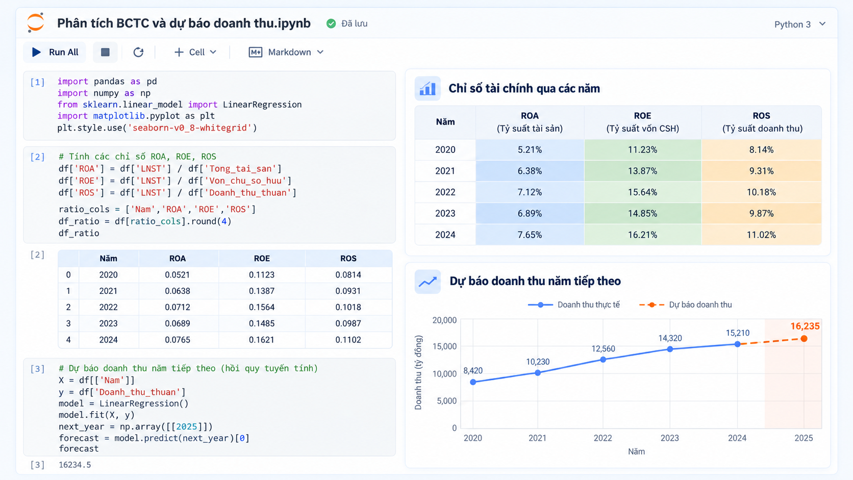The image size is (853, 480).
Task: Click inside code cell [3] forecast code
Action: [x=210, y=407]
